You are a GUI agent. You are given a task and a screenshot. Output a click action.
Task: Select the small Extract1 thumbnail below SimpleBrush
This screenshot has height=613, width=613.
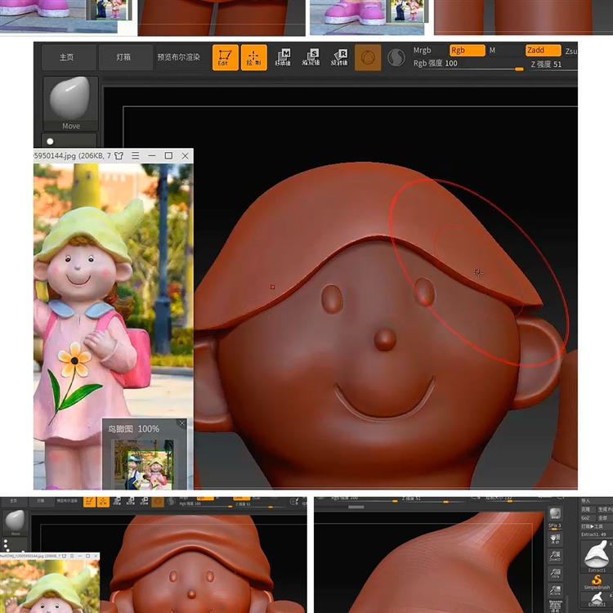[597, 600]
